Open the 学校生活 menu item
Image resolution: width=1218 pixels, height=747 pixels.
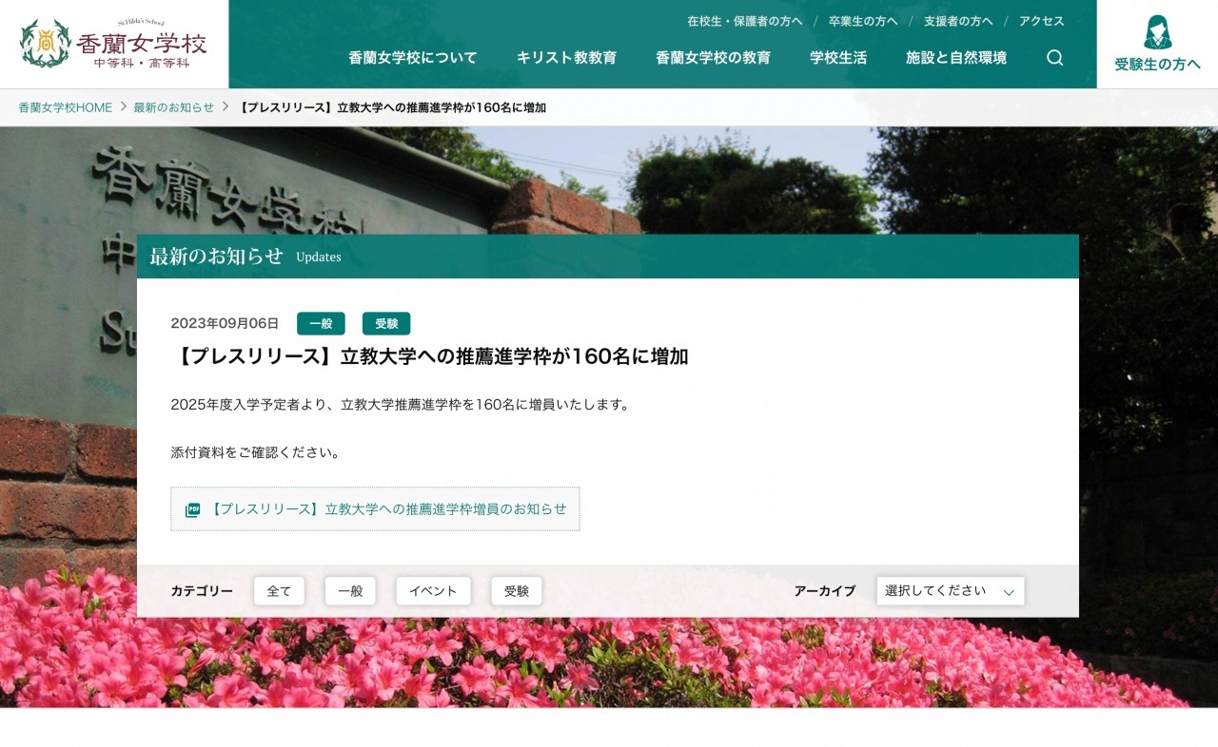836,58
